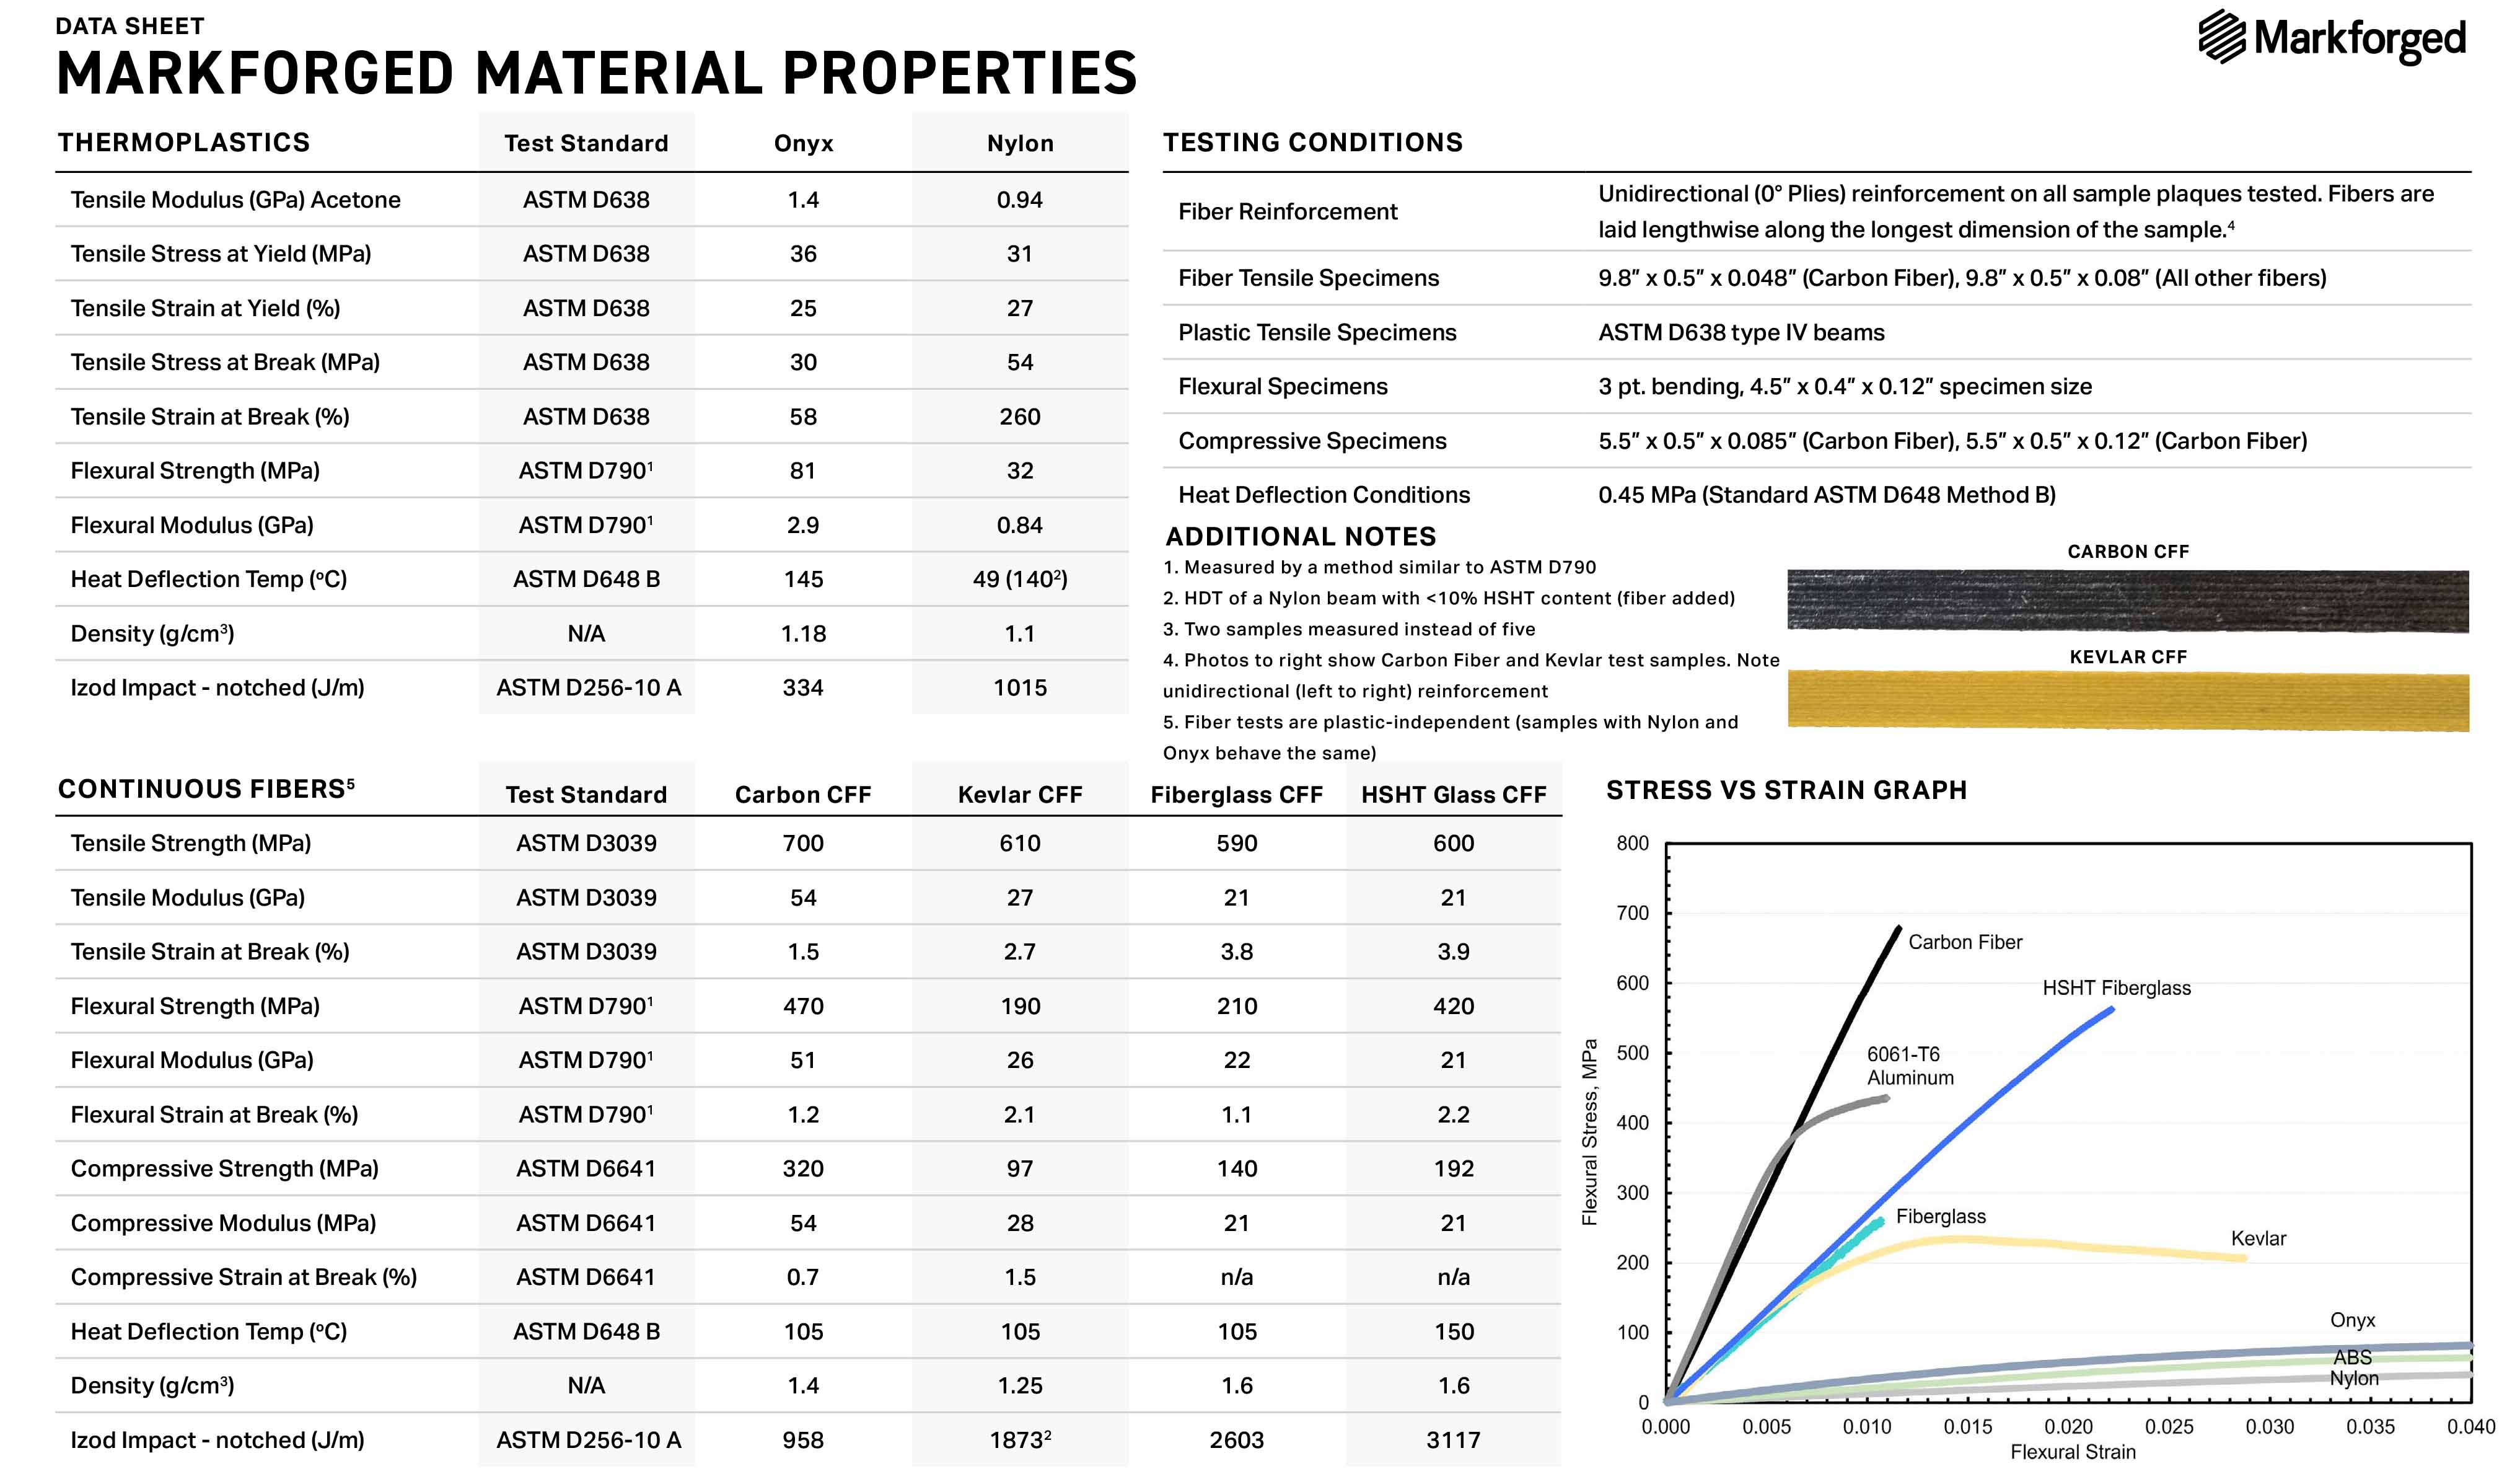Click the Flexural Specimens bending description
This screenshot has height=1474, width=2520.
[1845, 386]
